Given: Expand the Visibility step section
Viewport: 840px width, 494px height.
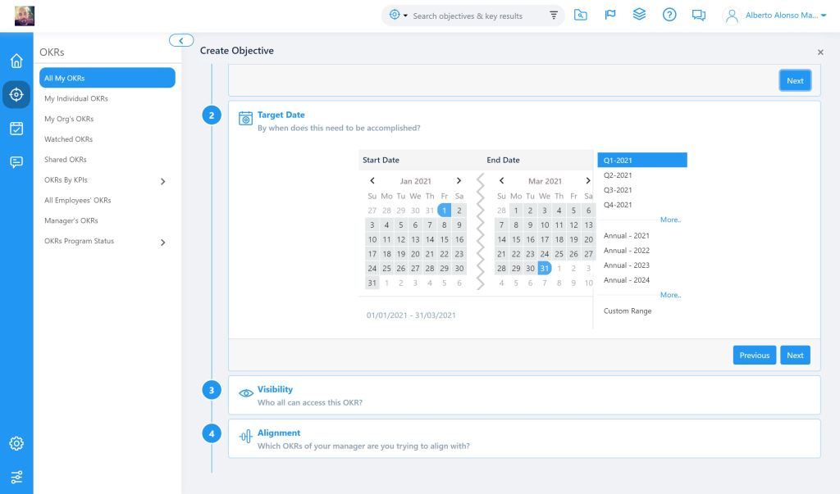Looking at the screenshot, I should click(275, 390).
